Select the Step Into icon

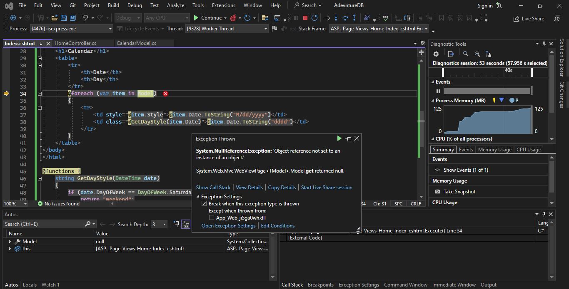point(336,18)
